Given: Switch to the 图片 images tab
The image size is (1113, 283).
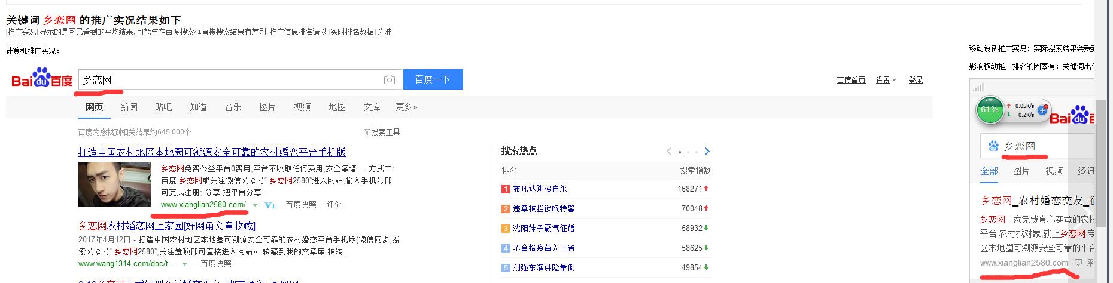Looking at the screenshot, I should pos(267,107).
